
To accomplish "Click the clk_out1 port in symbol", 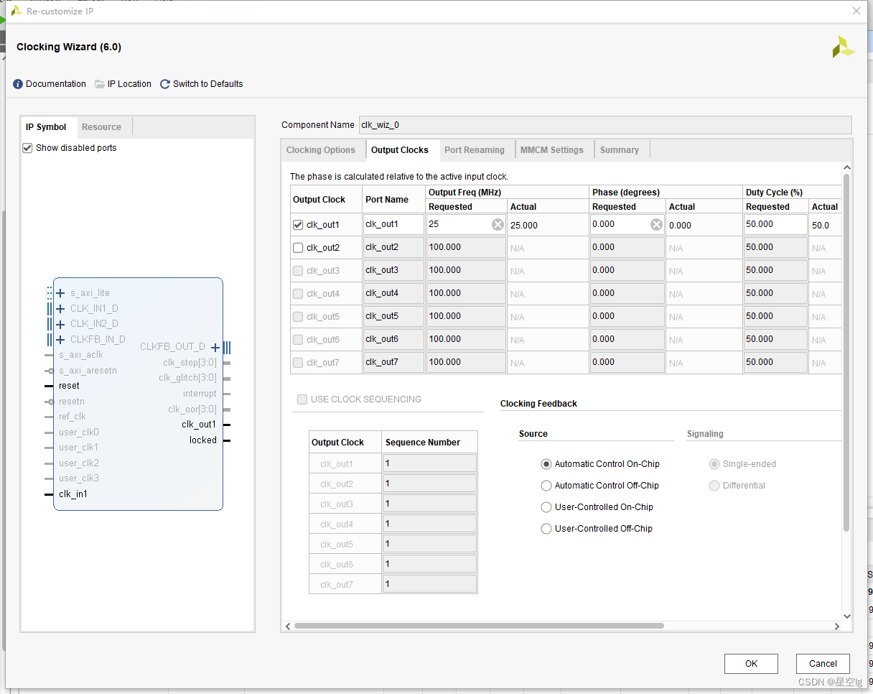I will pyautogui.click(x=199, y=425).
